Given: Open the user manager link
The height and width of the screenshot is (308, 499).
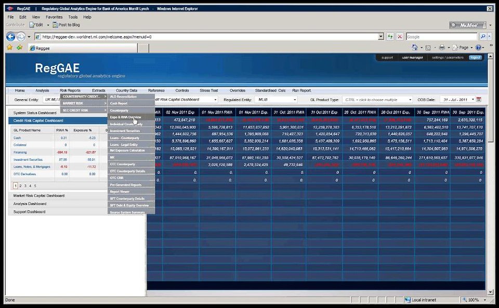Looking at the screenshot, I should coord(412,58).
